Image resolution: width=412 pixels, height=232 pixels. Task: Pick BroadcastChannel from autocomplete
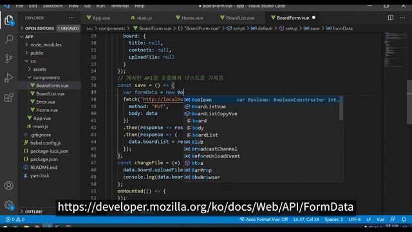tap(261, 149)
